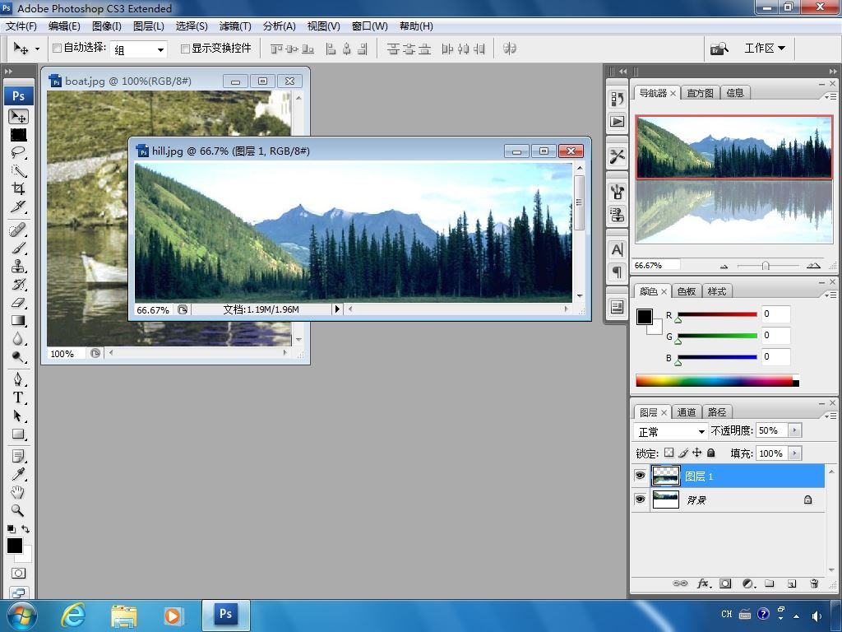Enable the 自动选择 checkbox
This screenshot has height=632, width=842.
57,49
